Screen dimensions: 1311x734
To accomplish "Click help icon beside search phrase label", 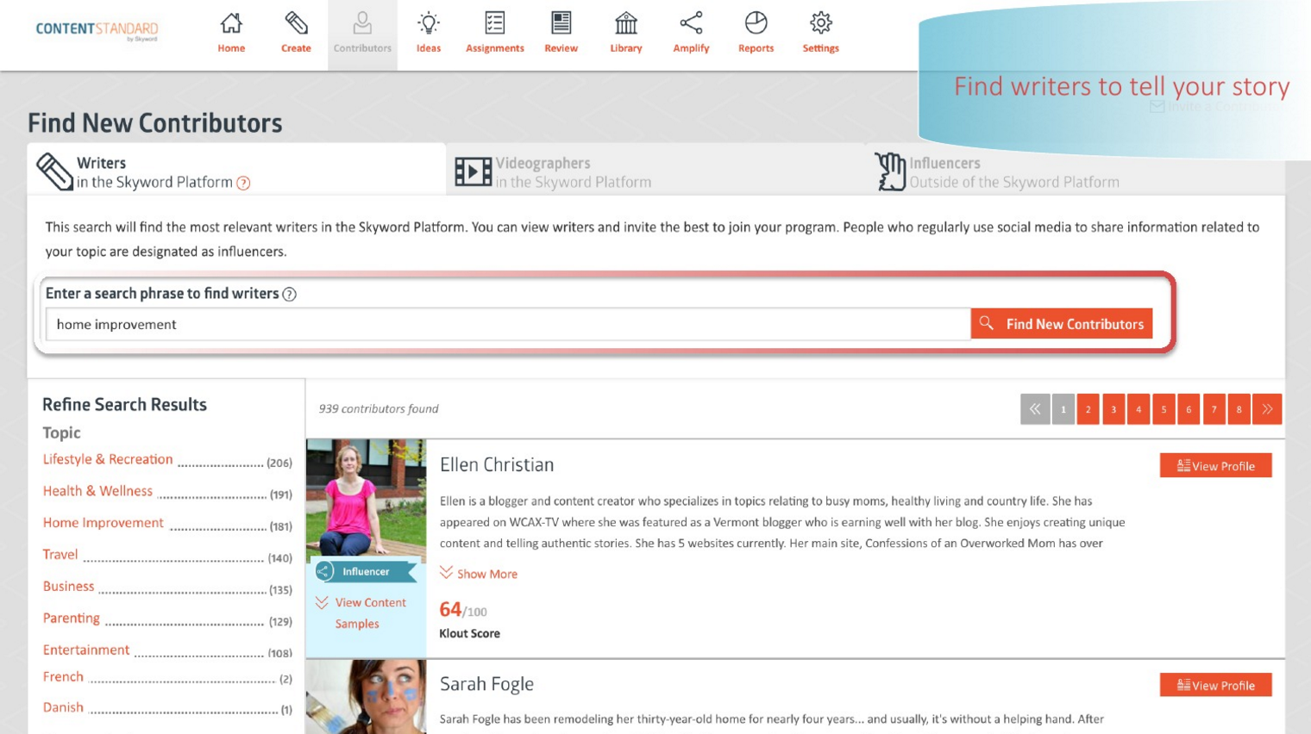I will pyautogui.click(x=290, y=294).
